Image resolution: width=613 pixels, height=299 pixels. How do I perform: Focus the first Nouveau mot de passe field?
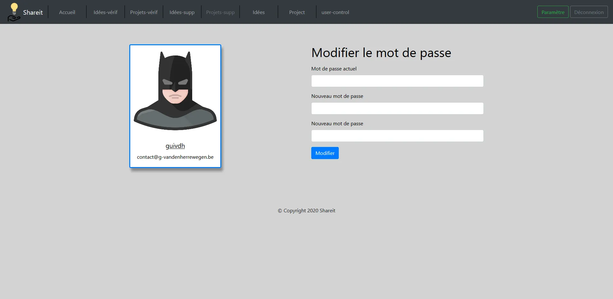coord(397,108)
